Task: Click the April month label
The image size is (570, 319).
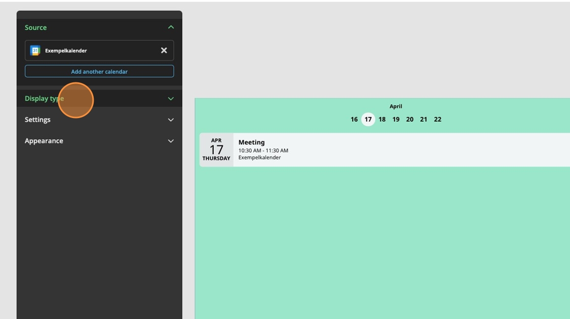Action: (396, 106)
